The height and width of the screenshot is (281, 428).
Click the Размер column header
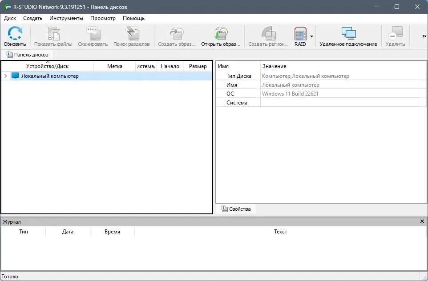coord(198,66)
